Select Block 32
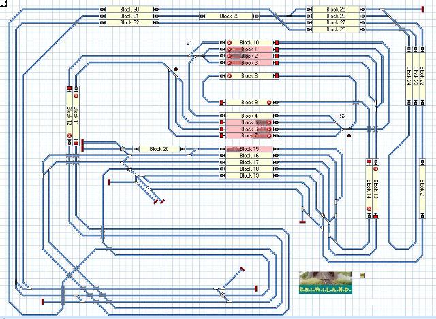436x319 pixels. point(129,22)
